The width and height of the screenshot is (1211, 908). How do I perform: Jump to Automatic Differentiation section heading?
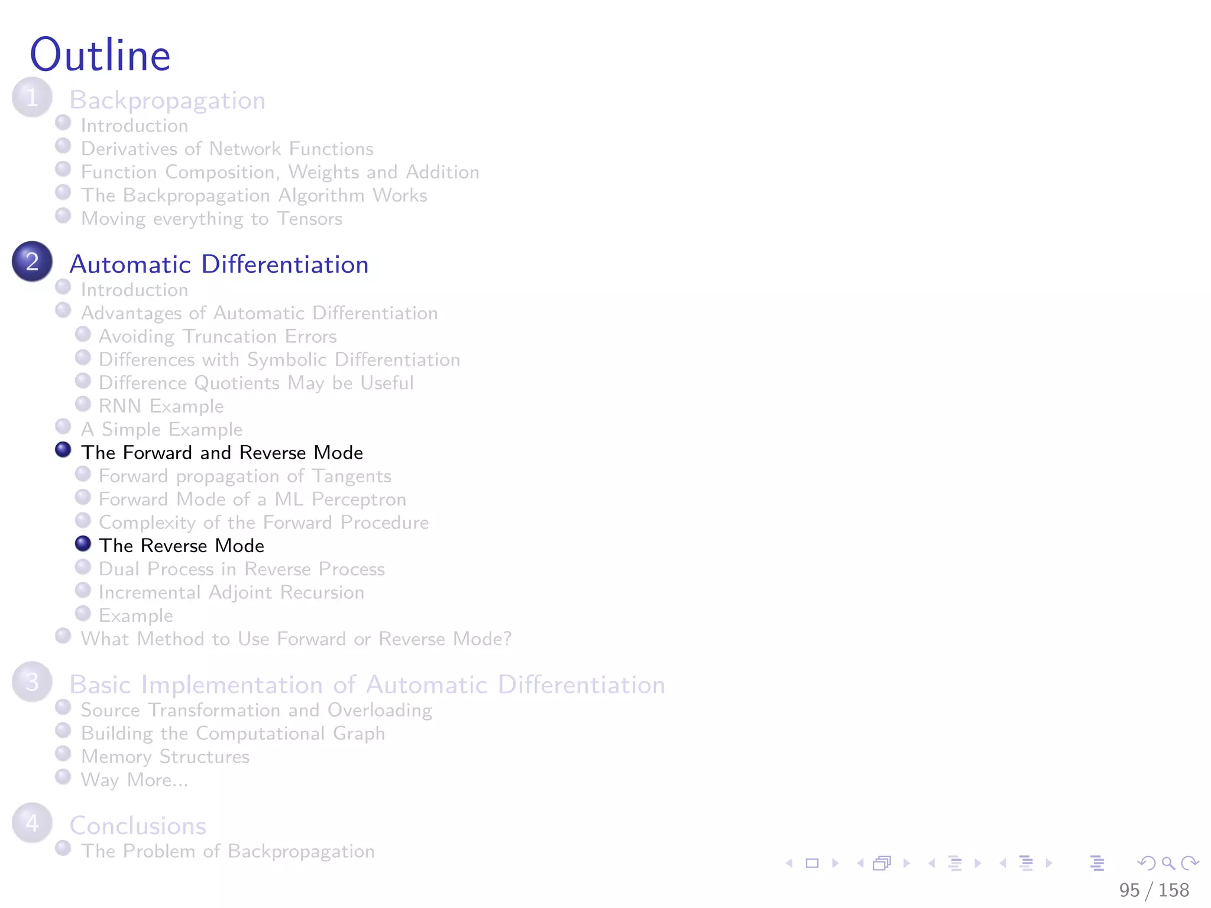219,264
